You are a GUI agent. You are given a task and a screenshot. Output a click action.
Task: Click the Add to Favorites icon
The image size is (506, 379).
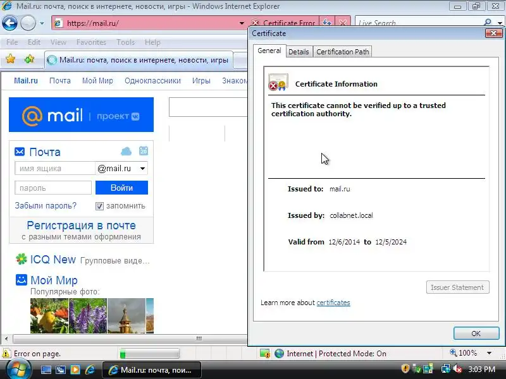pos(29,59)
